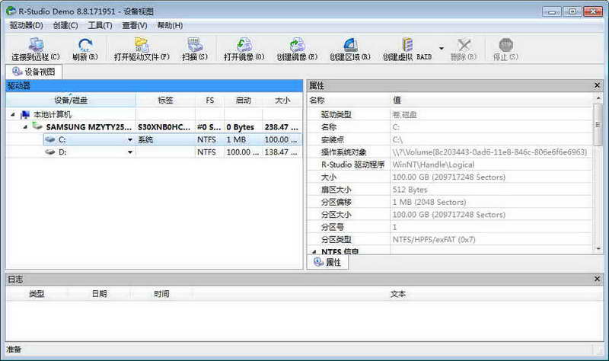The width and height of the screenshot is (609, 361).
Task: Click the 时间 log column header
Action: [161, 294]
